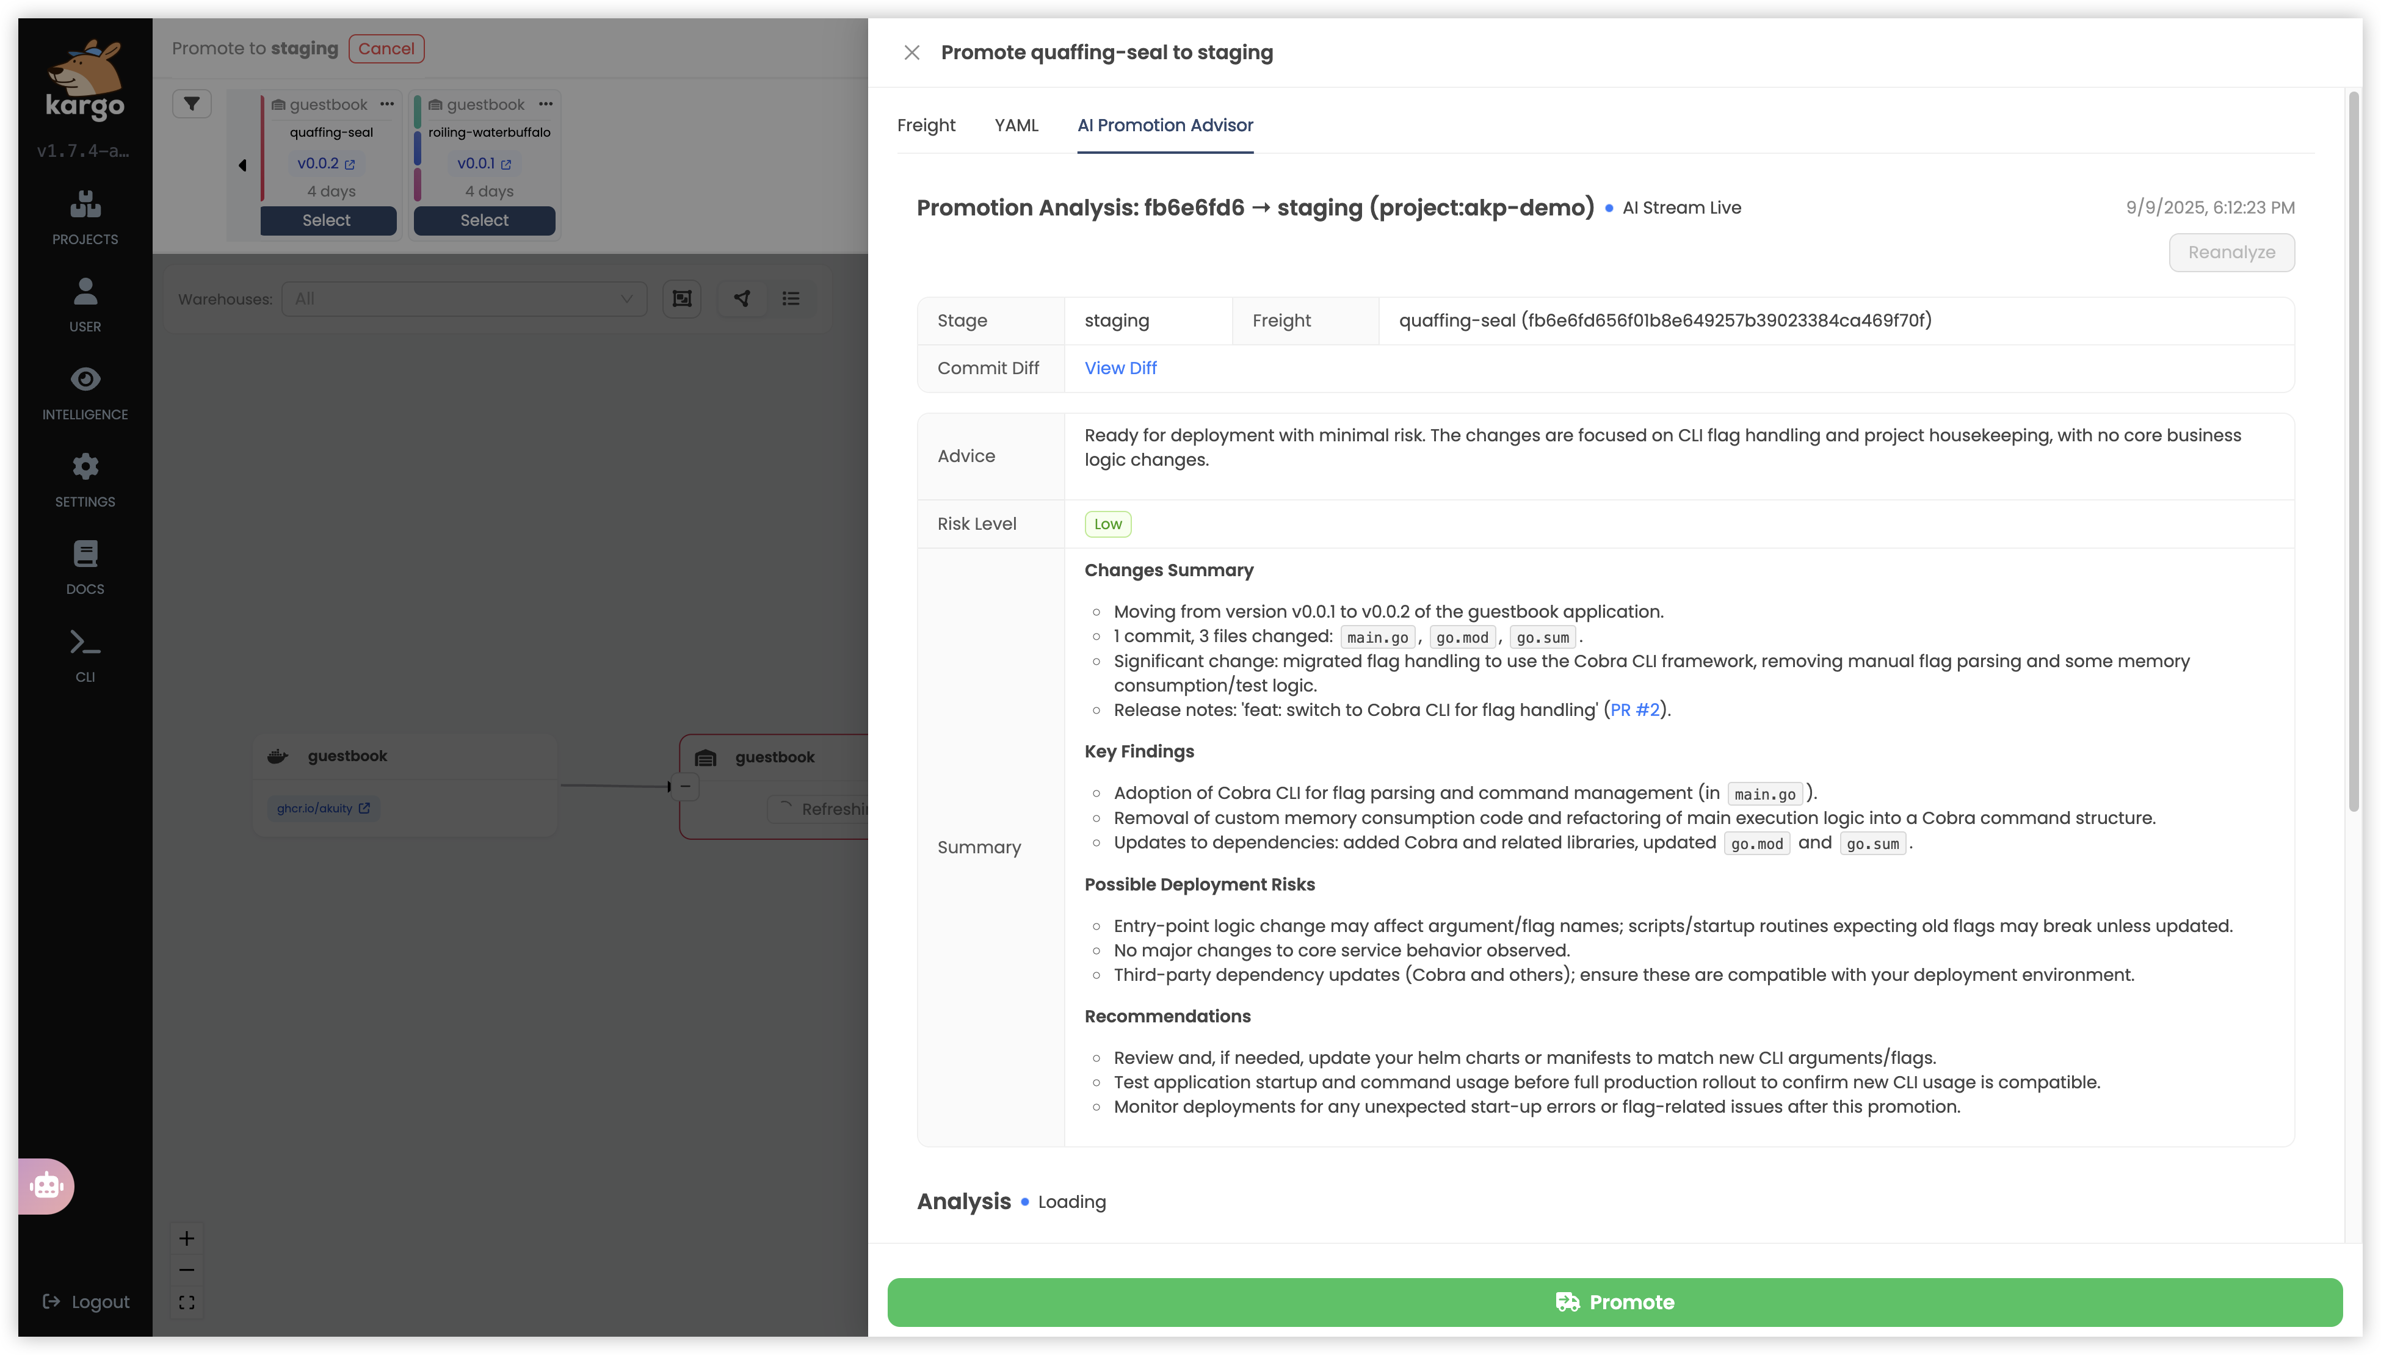Open v0.0.2 external link icon
The image size is (2381, 1355).
[350, 165]
